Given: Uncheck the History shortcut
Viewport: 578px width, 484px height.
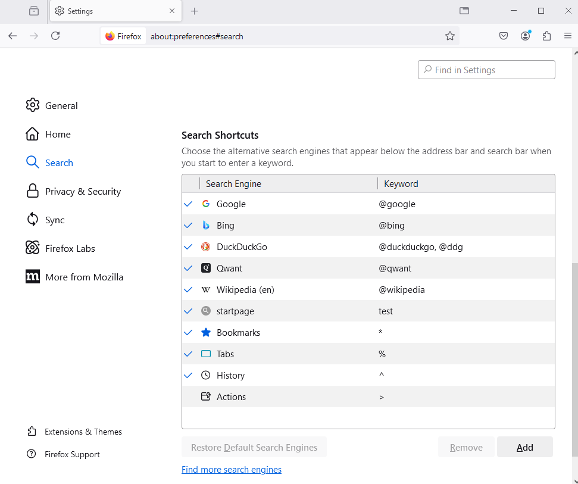Looking at the screenshot, I should click(188, 375).
